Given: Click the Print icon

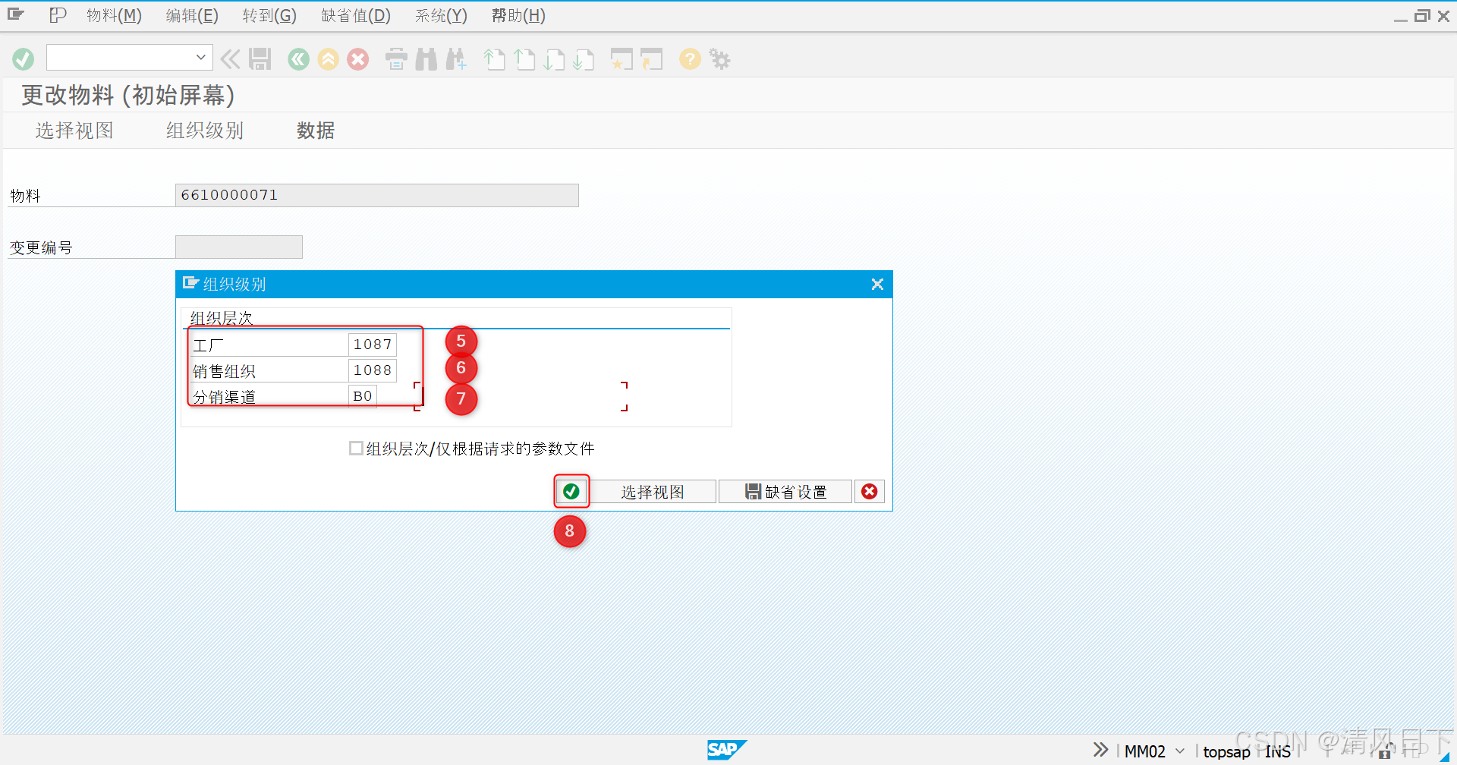Looking at the screenshot, I should [x=396, y=59].
